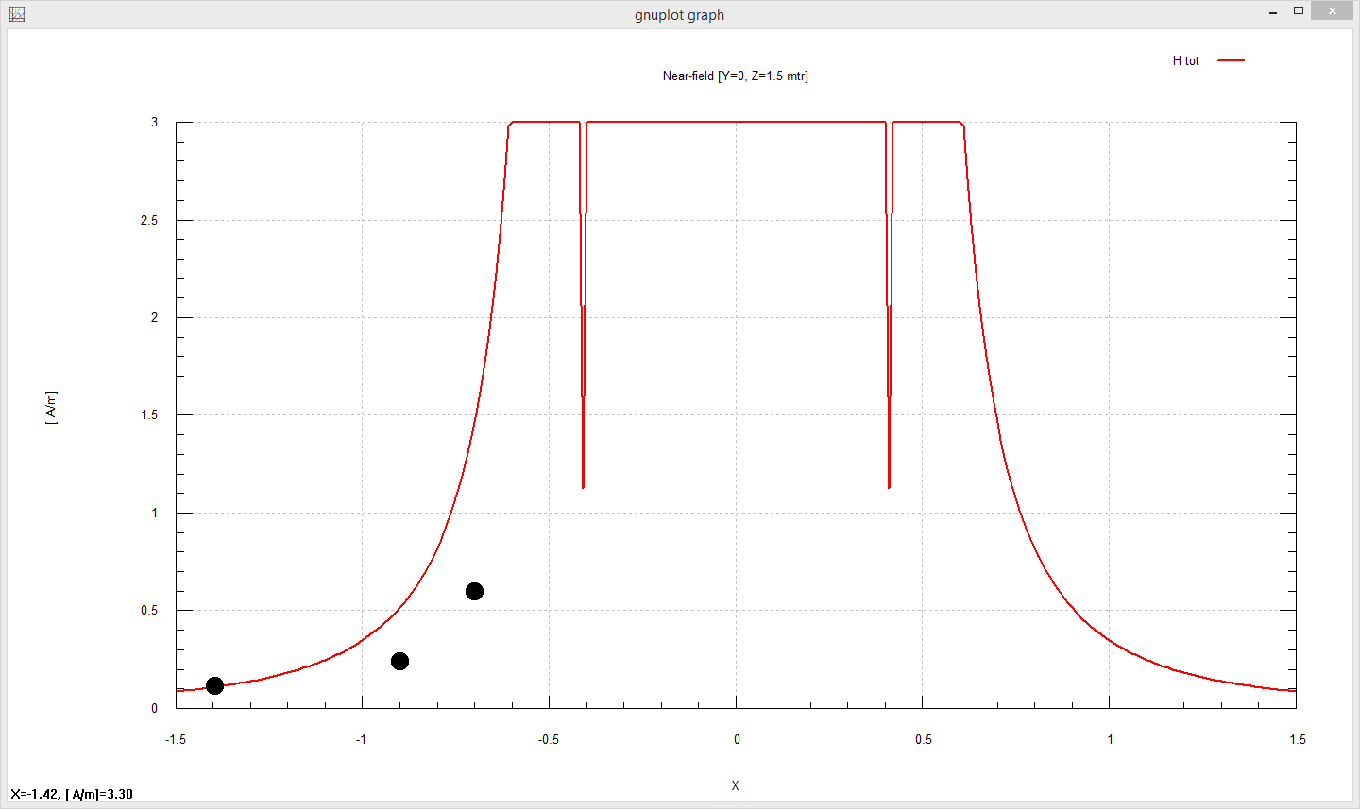Click the plot title Near-field [Y=0, Z=1.5 mtr]
Image resolution: width=1360 pixels, height=809 pixels.
pos(735,76)
